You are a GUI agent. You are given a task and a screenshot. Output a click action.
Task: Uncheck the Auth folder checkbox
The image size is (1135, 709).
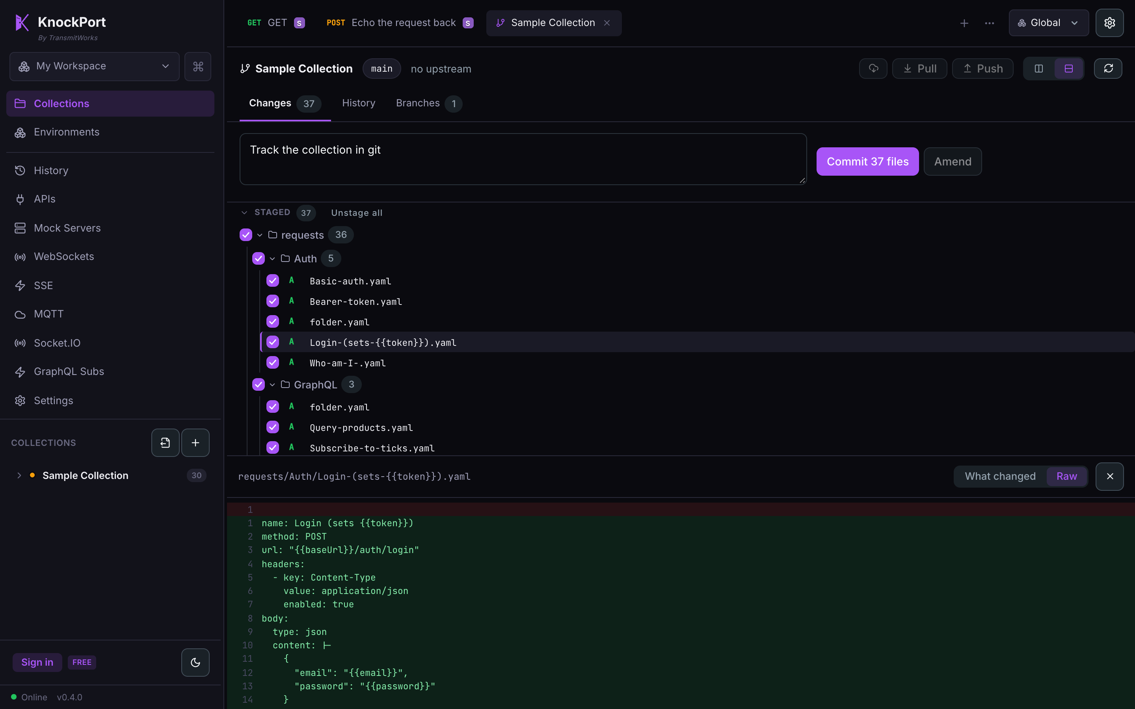pos(259,258)
